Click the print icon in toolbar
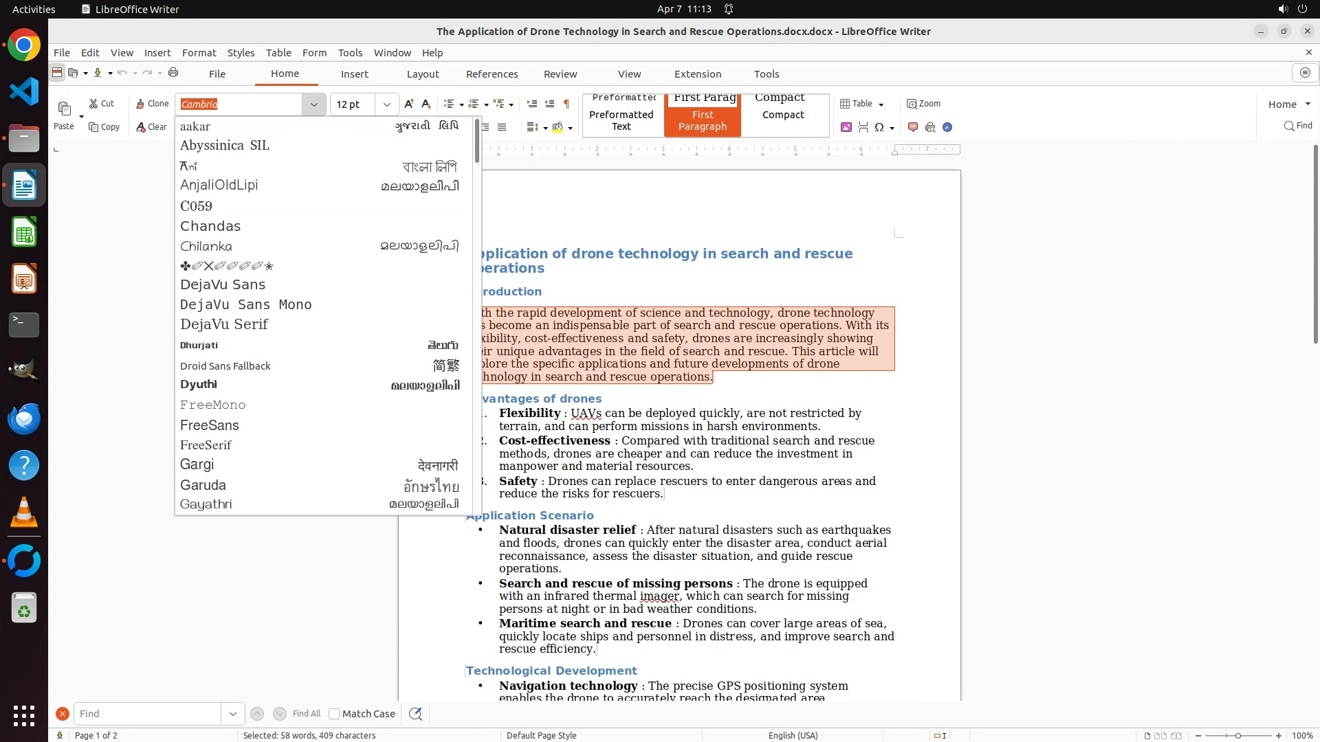The height and width of the screenshot is (742, 1320). click(173, 73)
